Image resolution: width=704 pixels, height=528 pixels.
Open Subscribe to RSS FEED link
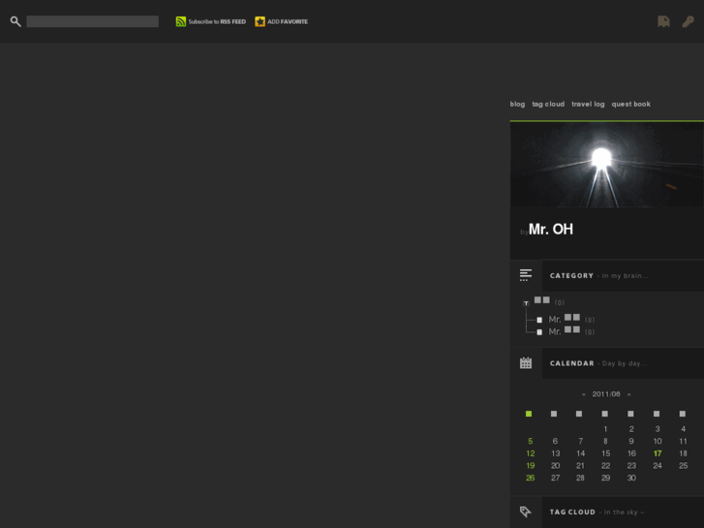point(217,21)
